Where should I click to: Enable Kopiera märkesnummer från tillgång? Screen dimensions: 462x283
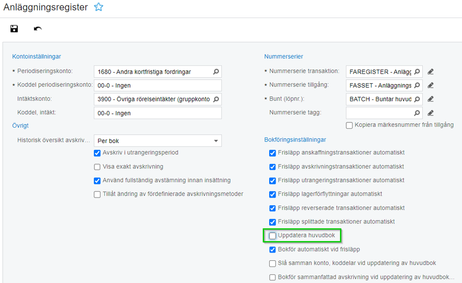[x=349, y=125]
